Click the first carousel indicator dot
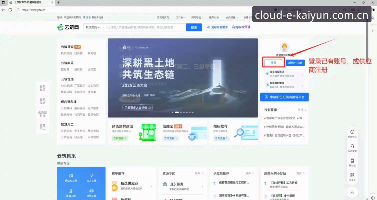The height and width of the screenshot is (200, 377). 173,112
